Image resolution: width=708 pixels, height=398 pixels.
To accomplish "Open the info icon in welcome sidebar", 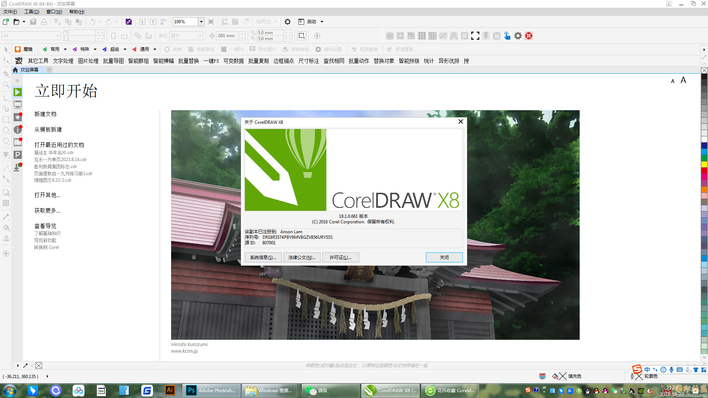I will click(18, 130).
